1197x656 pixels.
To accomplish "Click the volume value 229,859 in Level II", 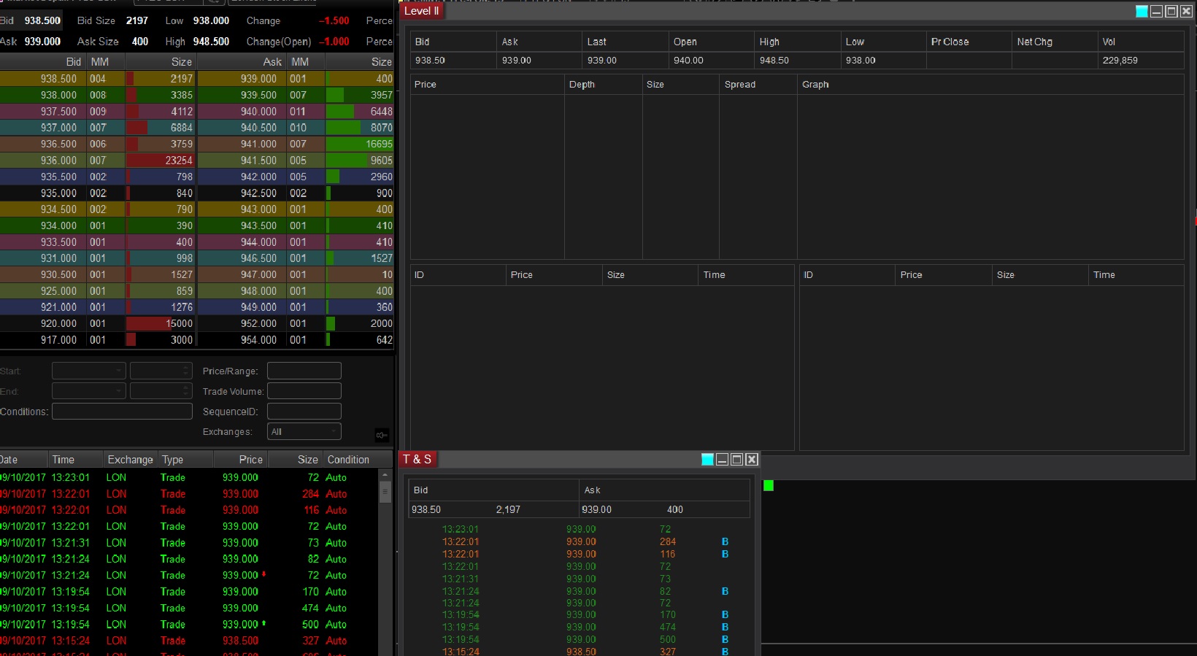I will (1120, 61).
